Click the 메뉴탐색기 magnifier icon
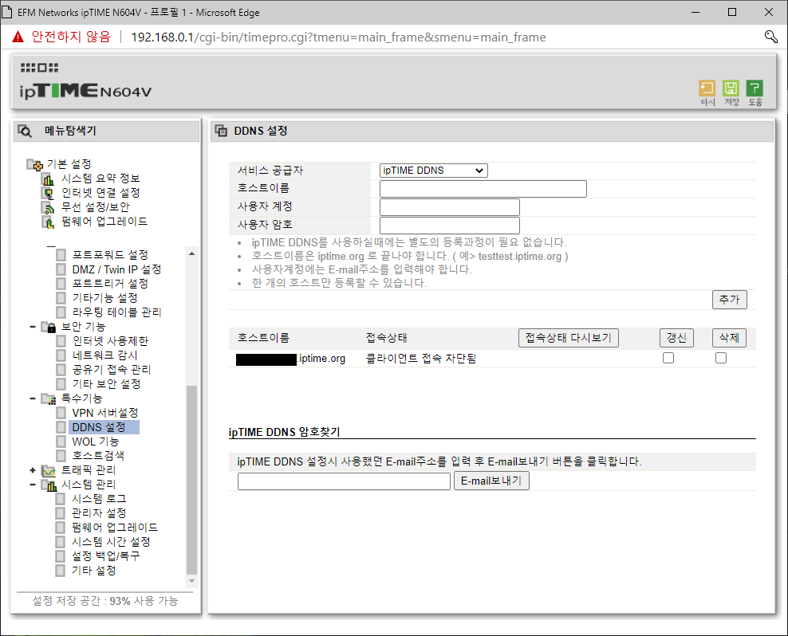This screenshot has width=788, height=636. [25, 132]
